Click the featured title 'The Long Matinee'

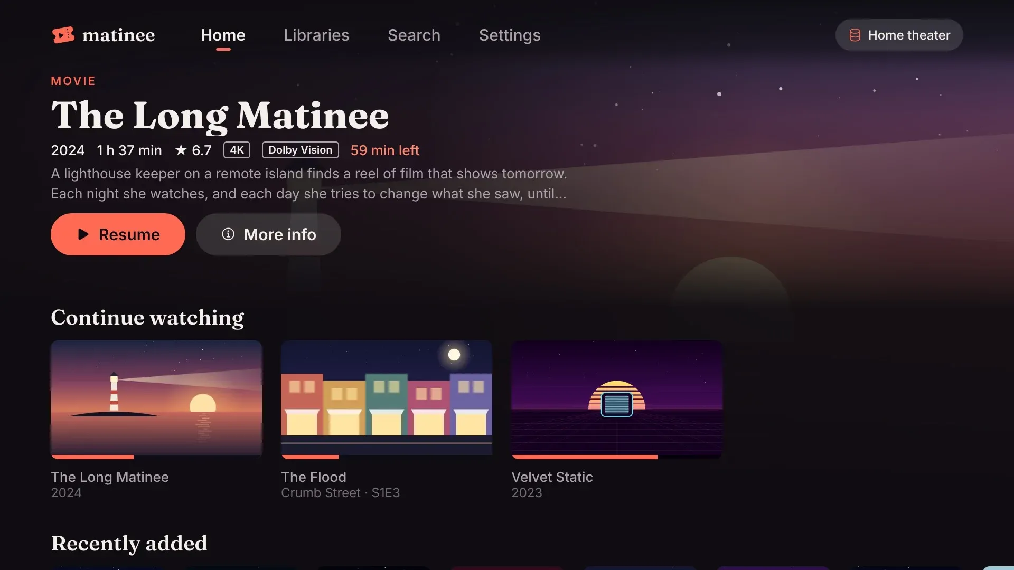point(220,116)
